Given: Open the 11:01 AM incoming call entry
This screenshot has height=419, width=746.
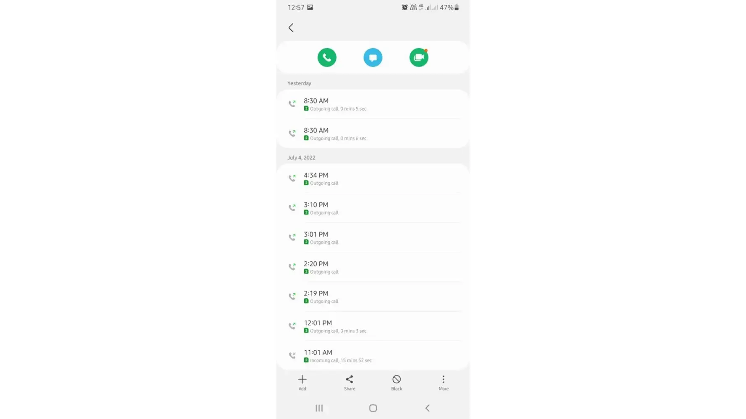Looking at the screenshot, I should pos(373,356).
